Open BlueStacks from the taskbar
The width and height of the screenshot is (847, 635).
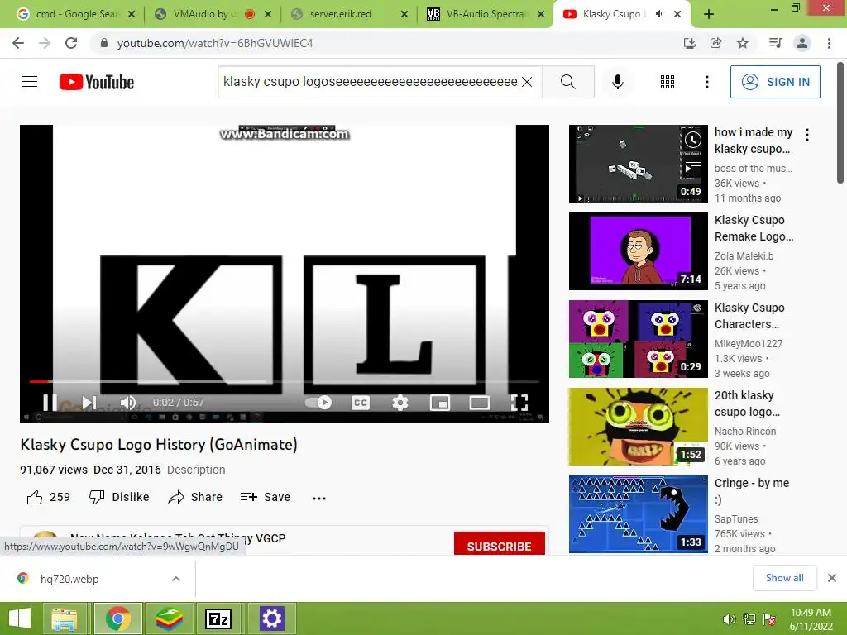[x=170, y=618]
